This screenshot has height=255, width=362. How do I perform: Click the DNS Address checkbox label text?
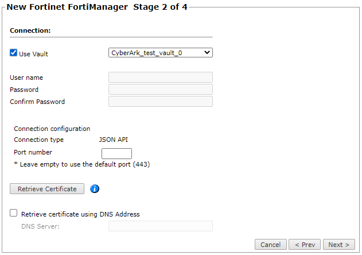click(80, 214)
